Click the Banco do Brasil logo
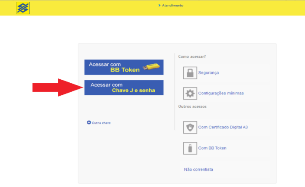Image resolution: width=305 pixels, height=187 pixels. point(23,8)
